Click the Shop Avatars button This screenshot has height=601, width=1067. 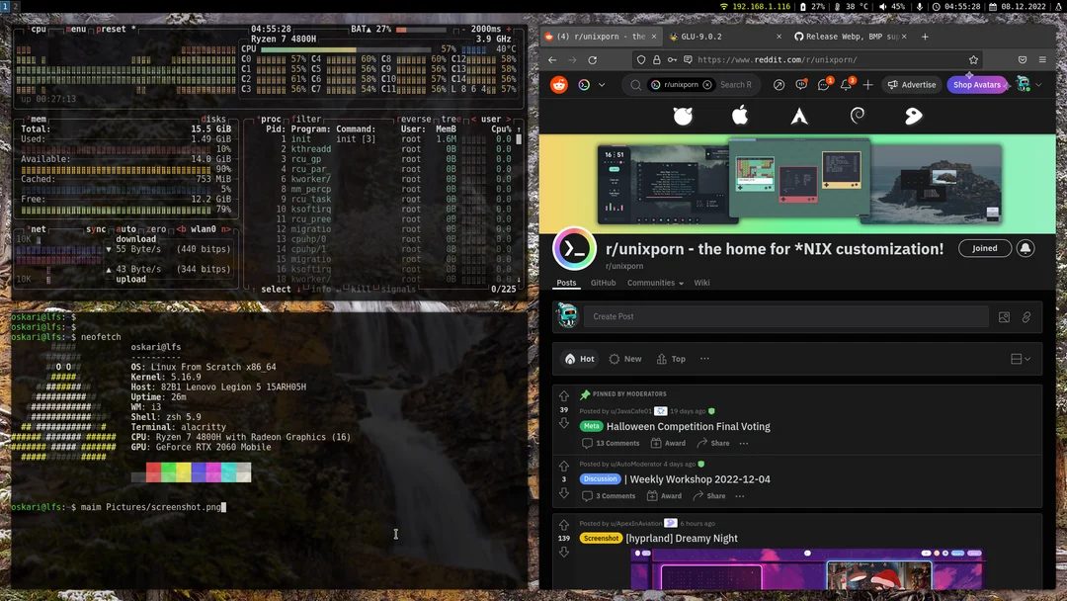coord(976,84)
